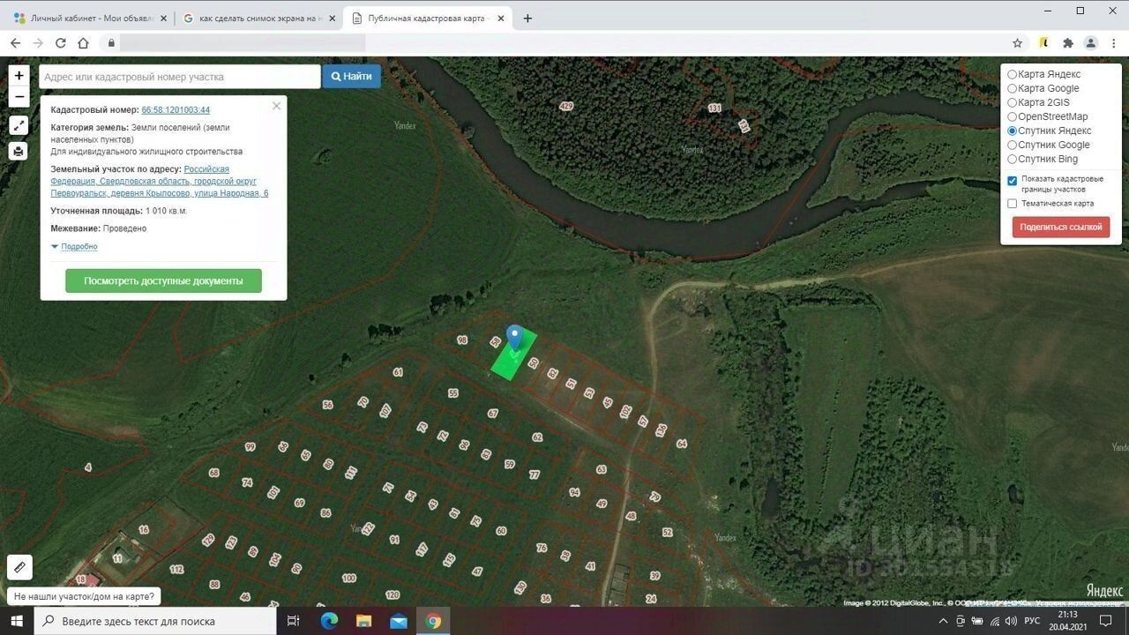Image resolution: width=1129 pixels, height=635 pixels.
Task: Bookmark this page with star icon
Action: (x=1017, y=42)
